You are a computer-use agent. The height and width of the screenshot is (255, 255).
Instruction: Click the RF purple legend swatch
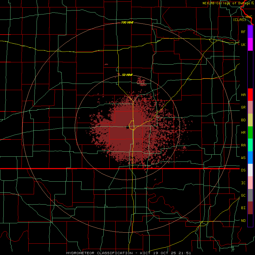click(250, 32)
